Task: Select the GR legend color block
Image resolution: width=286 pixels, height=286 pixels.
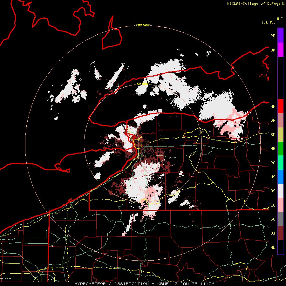Action: click(281, 120)
